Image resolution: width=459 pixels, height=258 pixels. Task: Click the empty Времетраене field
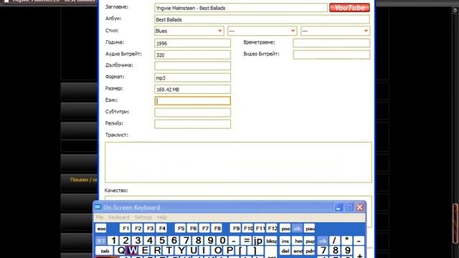331,43
